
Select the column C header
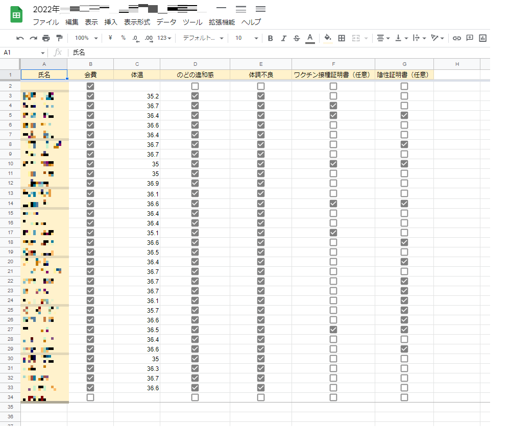click(137, 64)
